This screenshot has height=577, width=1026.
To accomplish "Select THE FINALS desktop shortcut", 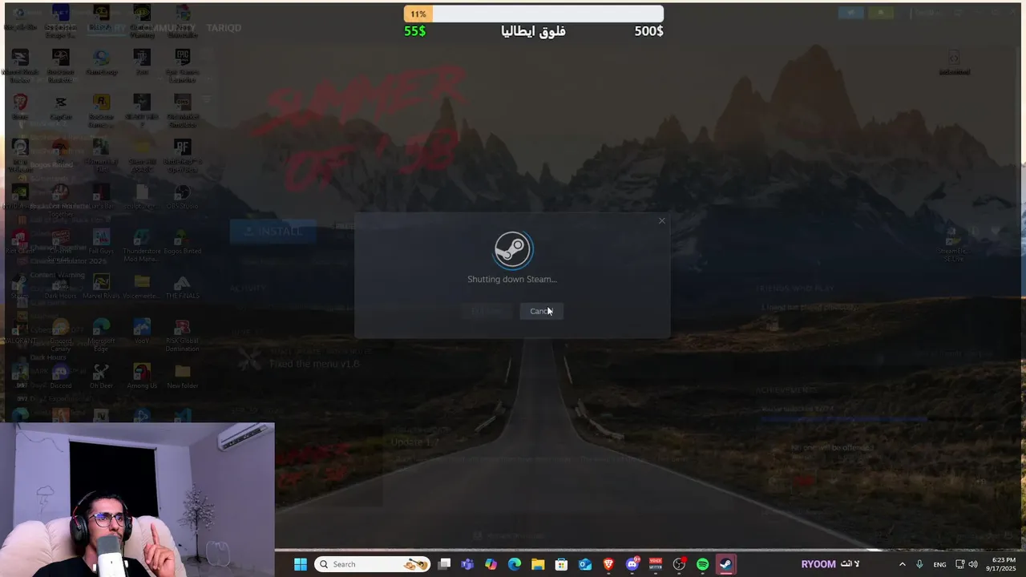I will click(x=183, y=287).
